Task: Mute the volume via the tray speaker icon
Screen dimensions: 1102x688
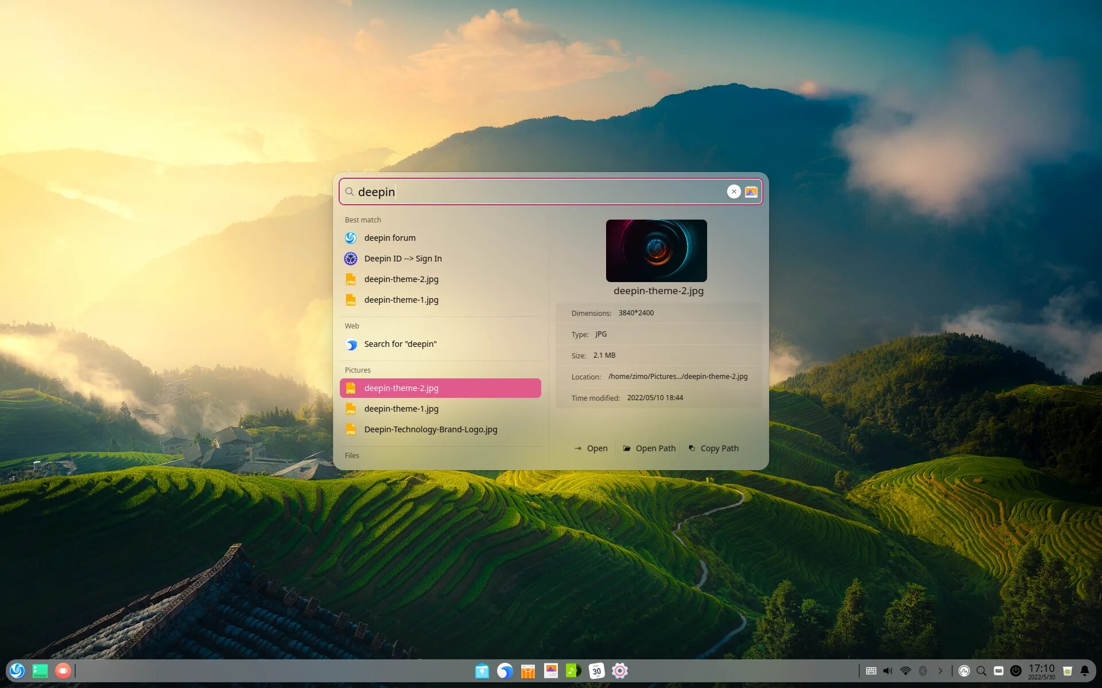Action: click(x=887, y=670)
